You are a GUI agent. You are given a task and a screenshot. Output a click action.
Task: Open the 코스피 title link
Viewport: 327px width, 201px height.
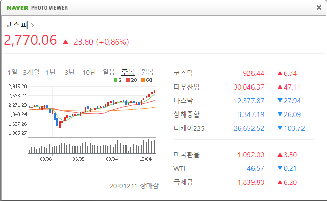(x=16, y=25)
